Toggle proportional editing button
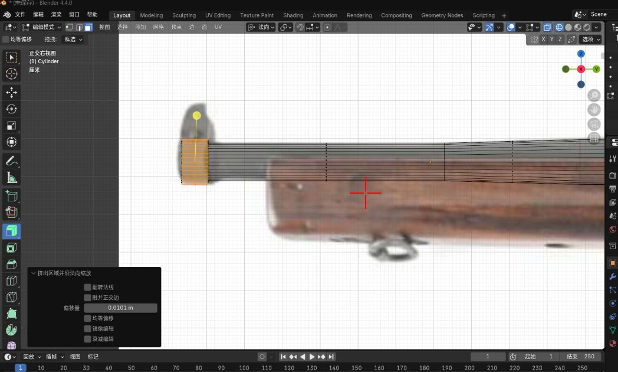618x372 pixels. (327, 27)
